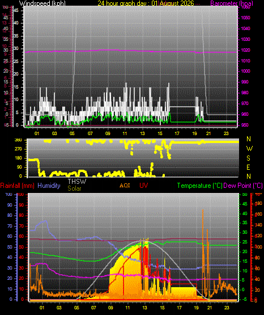Click the 980 value on barometer axis

click(x=245, y=93)
